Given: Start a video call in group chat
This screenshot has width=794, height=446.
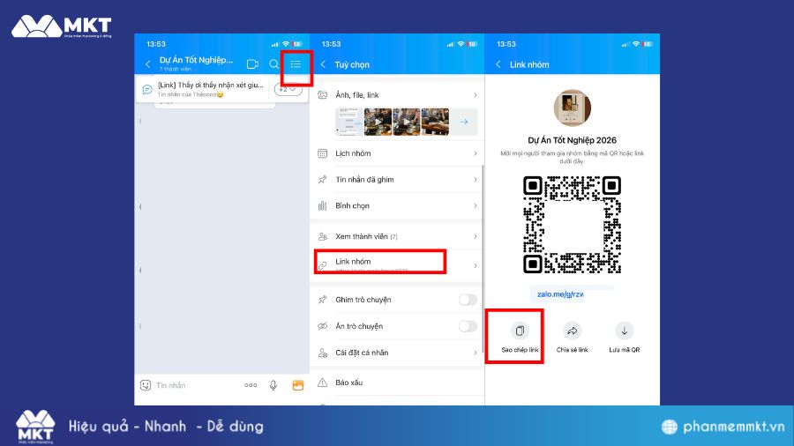Looking at the screenshot, I should click(252, 64).
